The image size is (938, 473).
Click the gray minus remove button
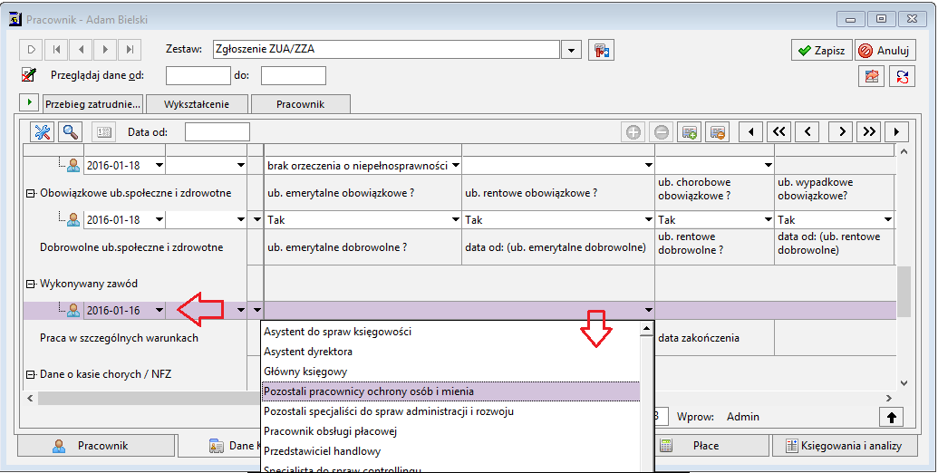(x=662, y=131)
